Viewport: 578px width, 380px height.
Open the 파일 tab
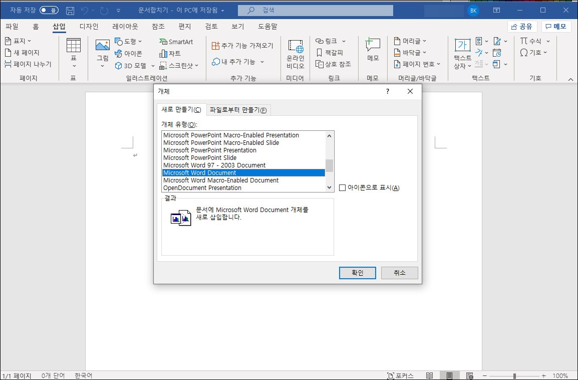12,27
